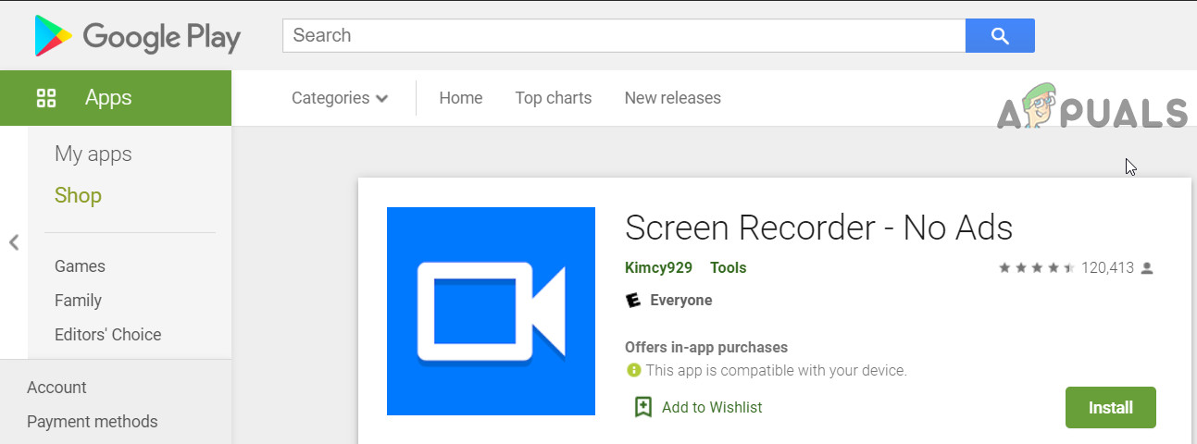This screenshot has height=444, width=1197.
Task: Expand the Categories dropdown
Action: 340,98
